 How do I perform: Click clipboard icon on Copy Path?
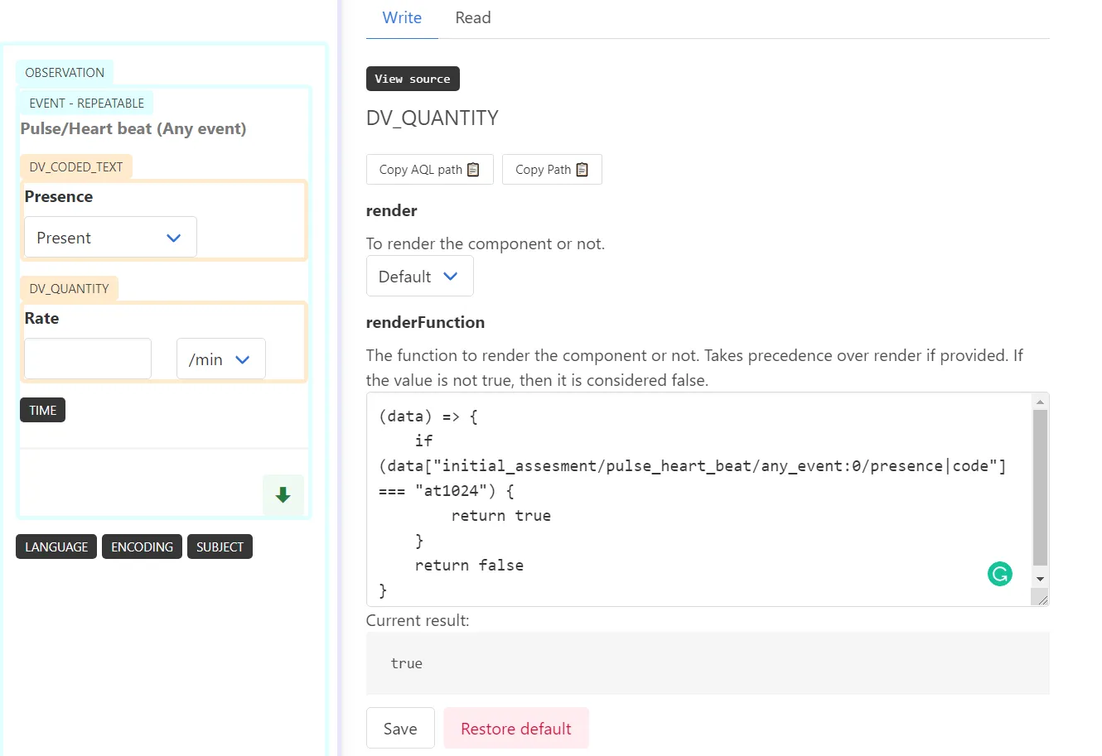(582, 170)
